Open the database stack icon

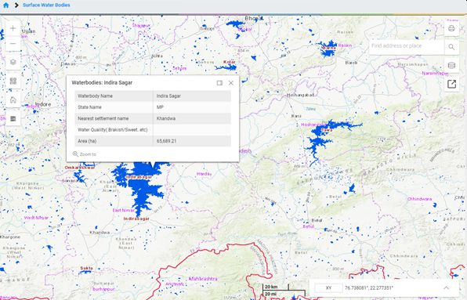click(x=451, y=66)
